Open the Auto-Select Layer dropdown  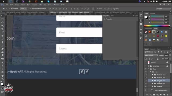(x=23, y=9)
